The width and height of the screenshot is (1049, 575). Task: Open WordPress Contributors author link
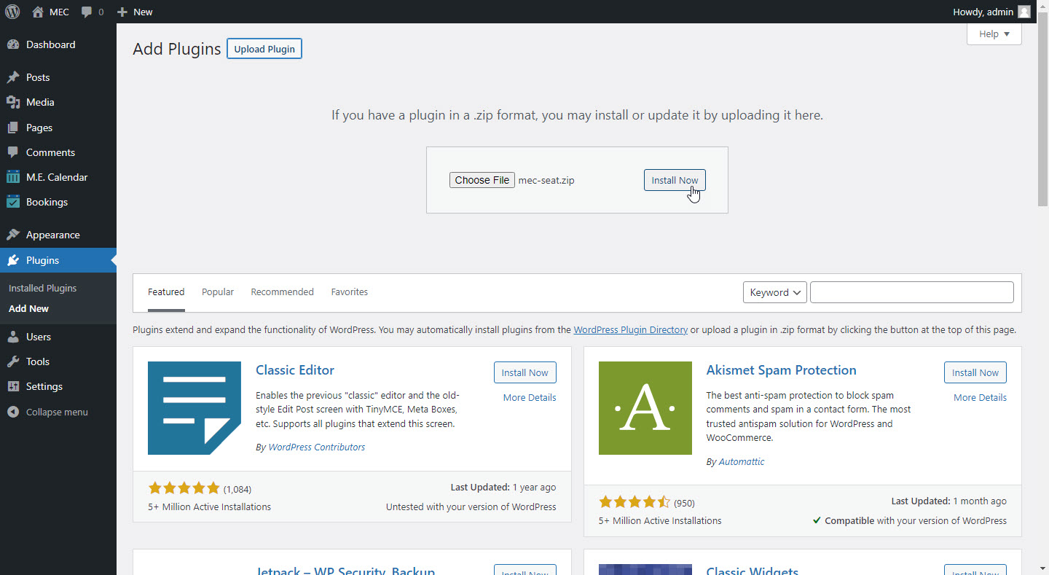tap(317, 447)
